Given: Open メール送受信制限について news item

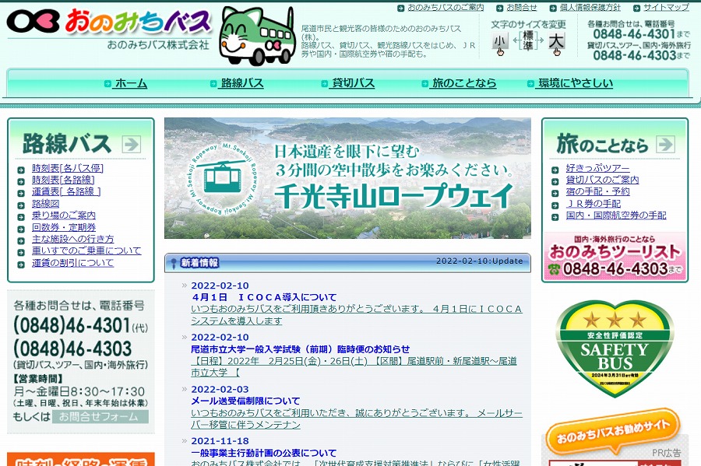Looking at the screenshot, I should [x=245, y=401].
